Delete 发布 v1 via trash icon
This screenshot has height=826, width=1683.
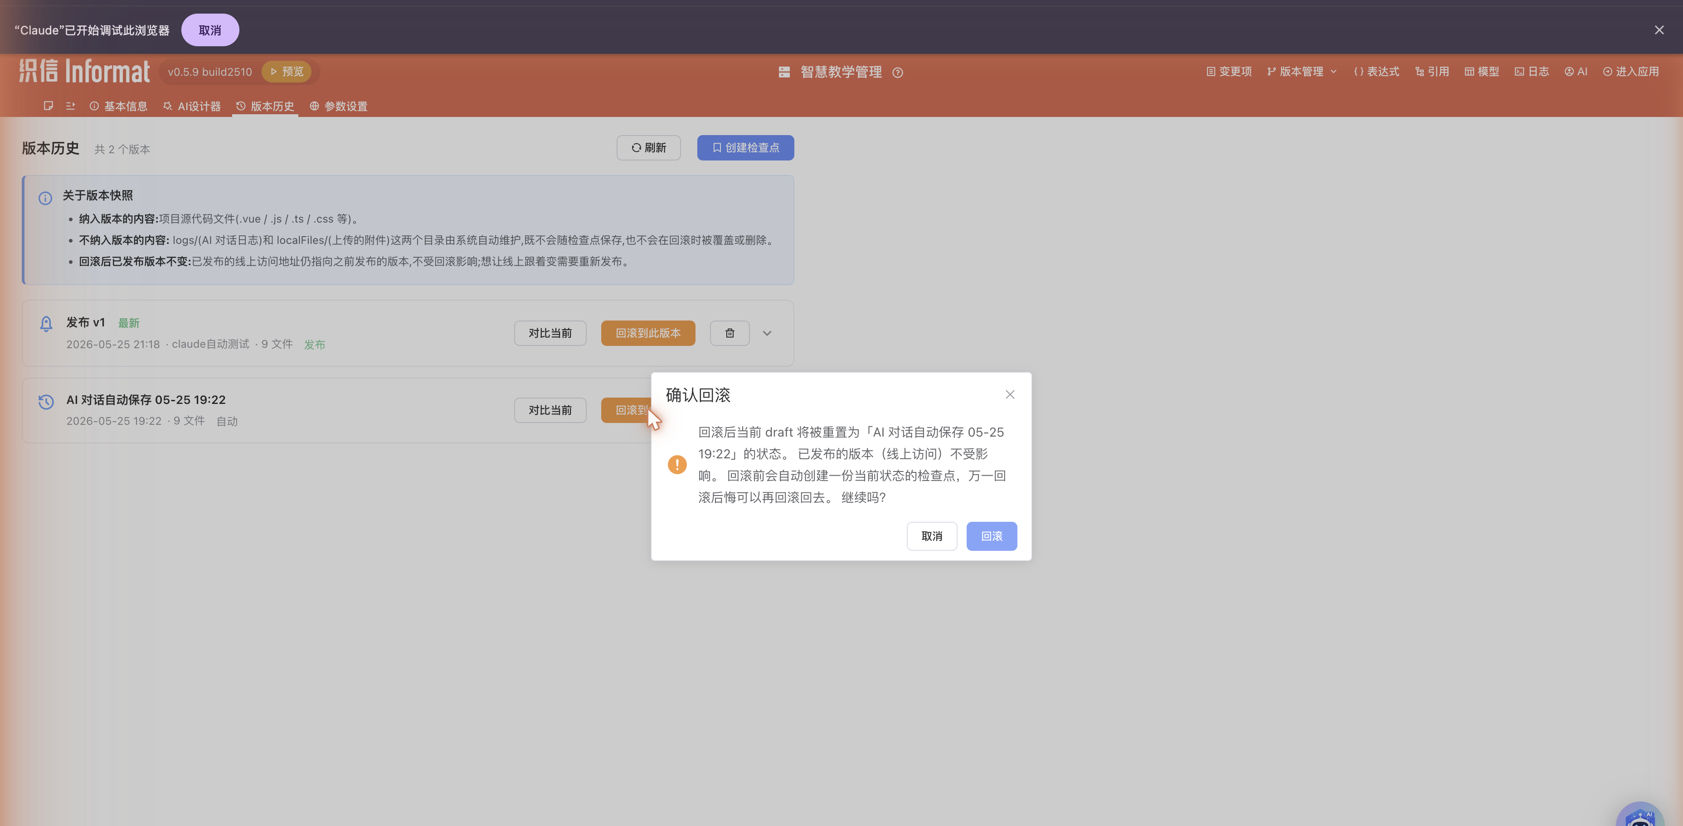tap(730, 333)
